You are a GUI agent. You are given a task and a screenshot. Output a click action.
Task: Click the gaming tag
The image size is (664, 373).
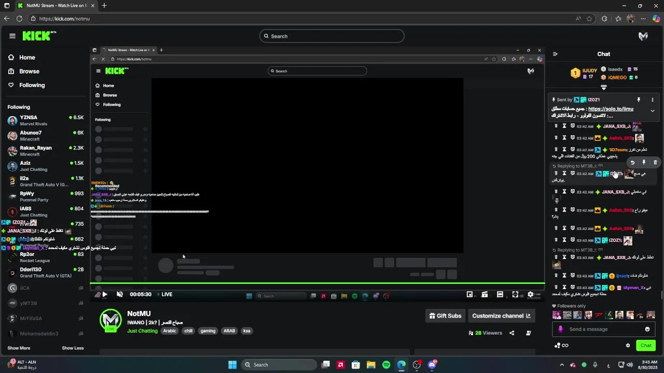pyautogui.click(x=208, y=331)
